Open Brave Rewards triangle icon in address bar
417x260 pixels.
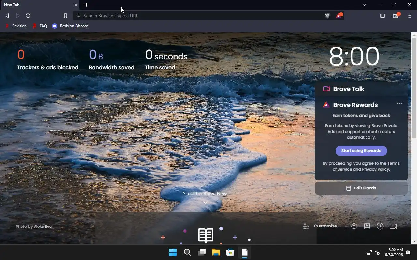[339, 16]
